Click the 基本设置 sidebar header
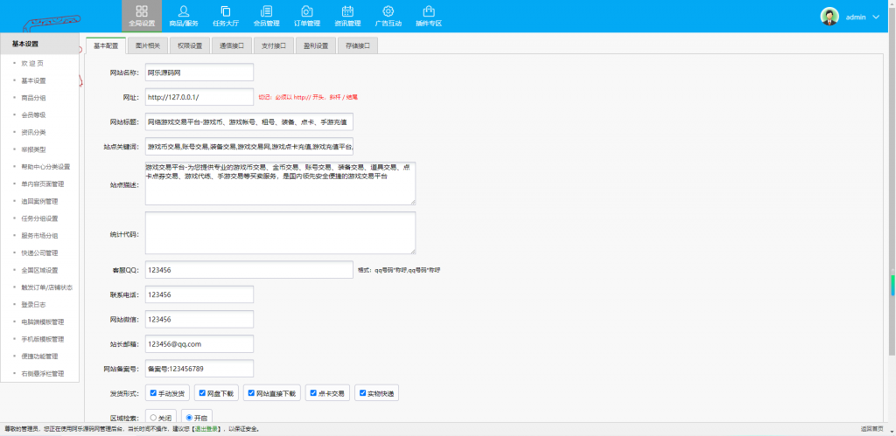Viewport: 896px width, 436px height. pos(40,44)
